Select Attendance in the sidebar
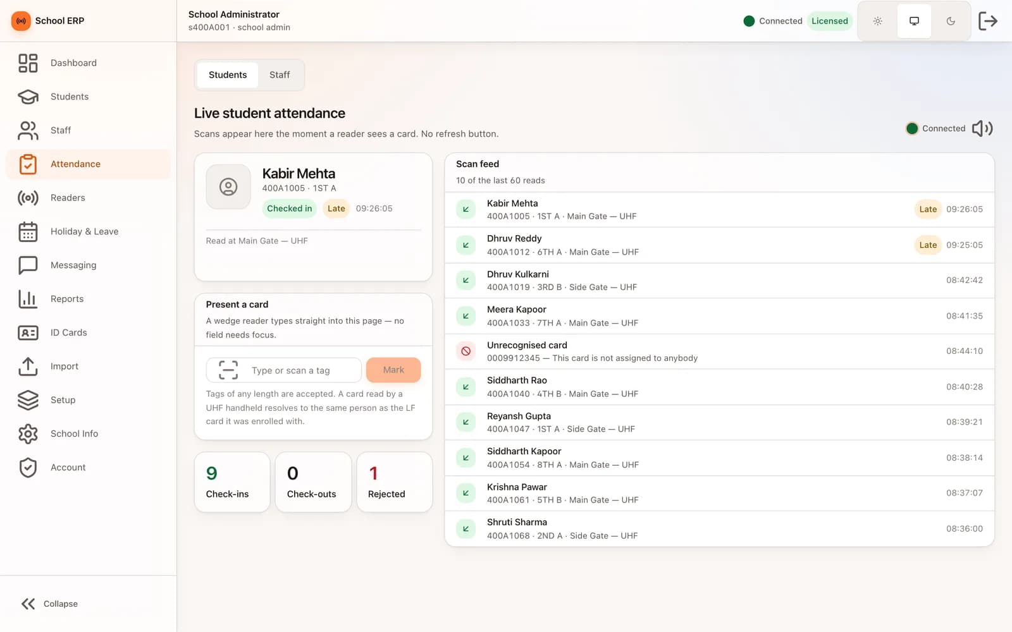Image resolution: width=1012 pixels, height=632 pixels. (89, 164)
